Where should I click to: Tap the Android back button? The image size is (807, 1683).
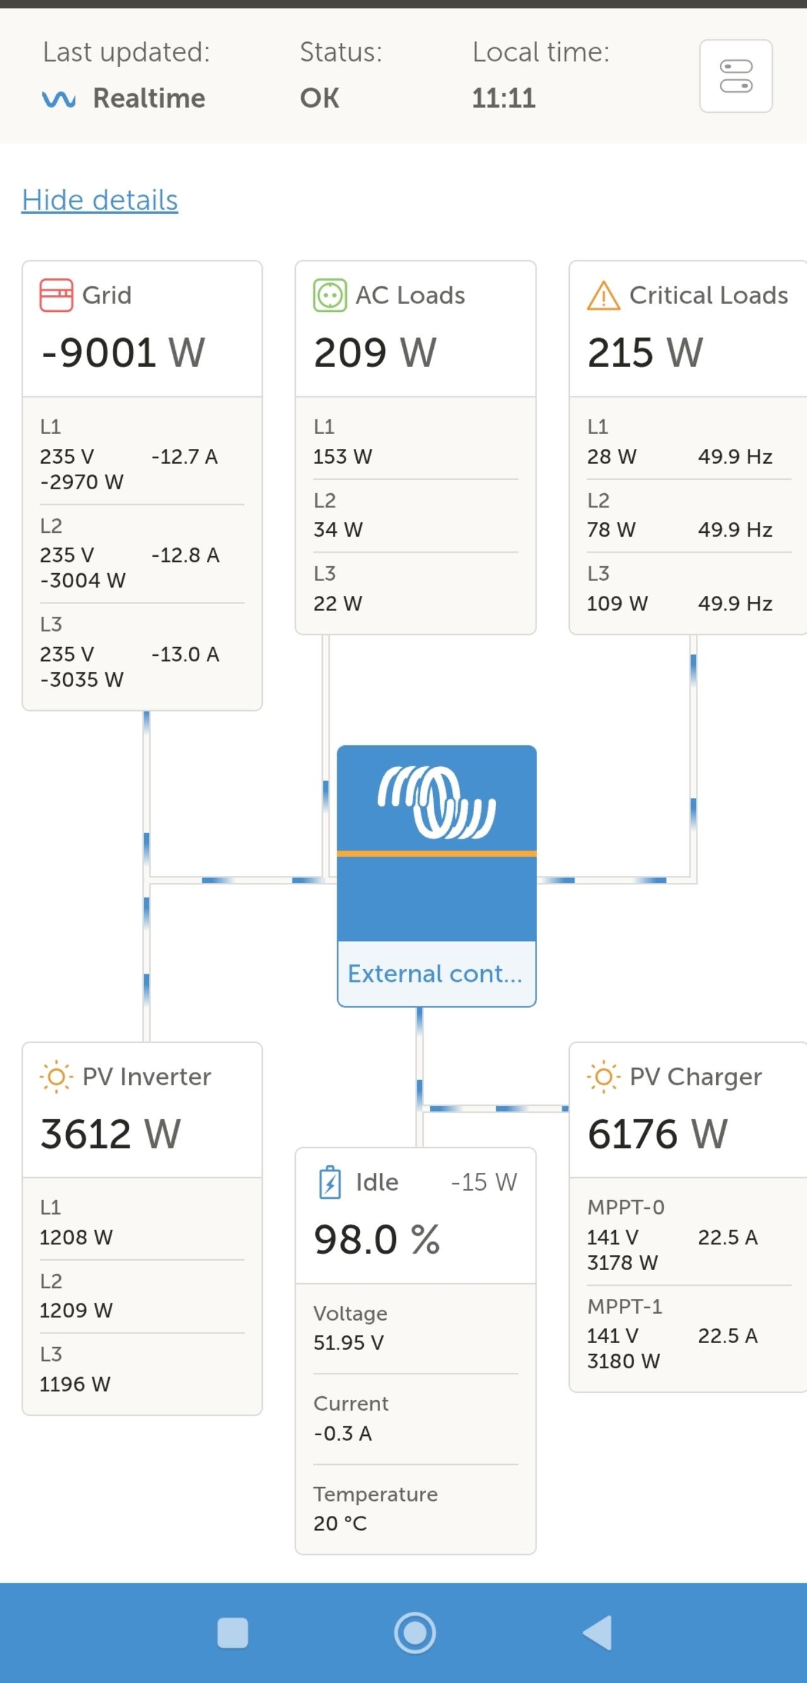[597, 1633]
